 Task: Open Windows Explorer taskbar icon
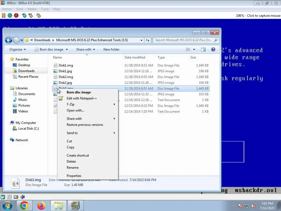click(x=58, y=206)
